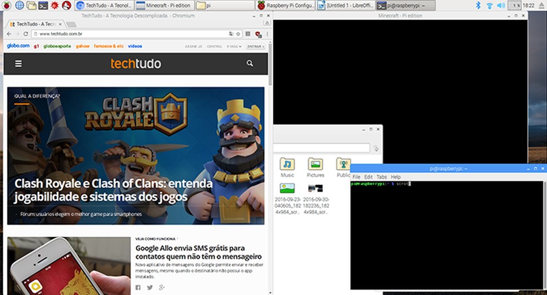This screenshot has width=547, height=295.
Task: Select the 2016-09-23 screenshot file
Action: (287, 198)
